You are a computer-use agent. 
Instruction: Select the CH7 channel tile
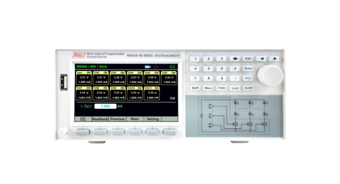pos(84,94)
